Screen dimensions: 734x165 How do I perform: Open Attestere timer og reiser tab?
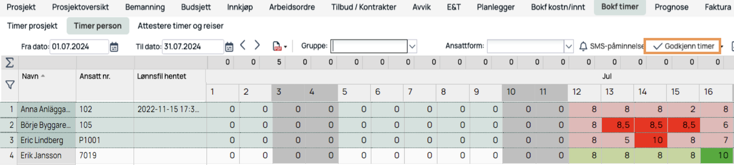pos(180,26)
